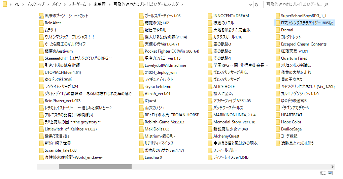Select ムラサキ folder icon
This screenshot has width=343, height=179.
41,30
